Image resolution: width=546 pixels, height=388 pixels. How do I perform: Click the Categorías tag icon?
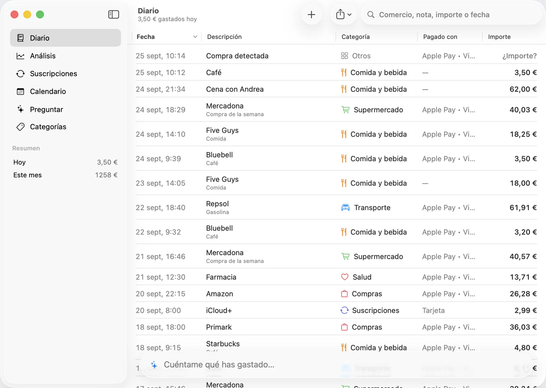[x=20, y=127]
